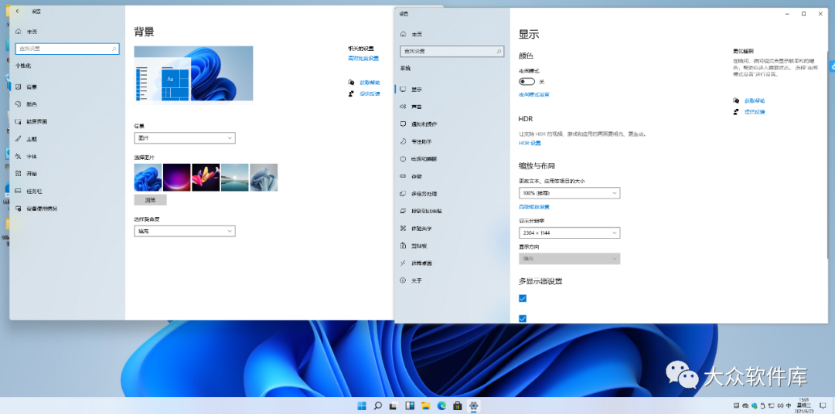This screenshot has width=835, height=414.
Task: Open Start (开始) icon in Personalization sidebar
Action: click(x=18, y=174)
